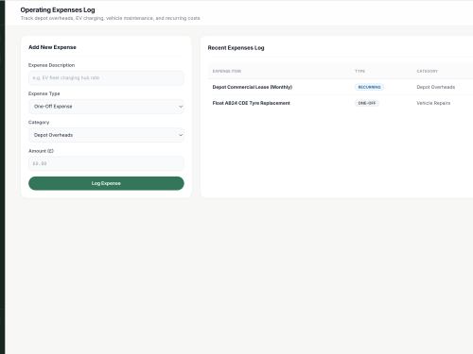Click the RECURRING type badge

pyautogui.click(x=369, y=87)
